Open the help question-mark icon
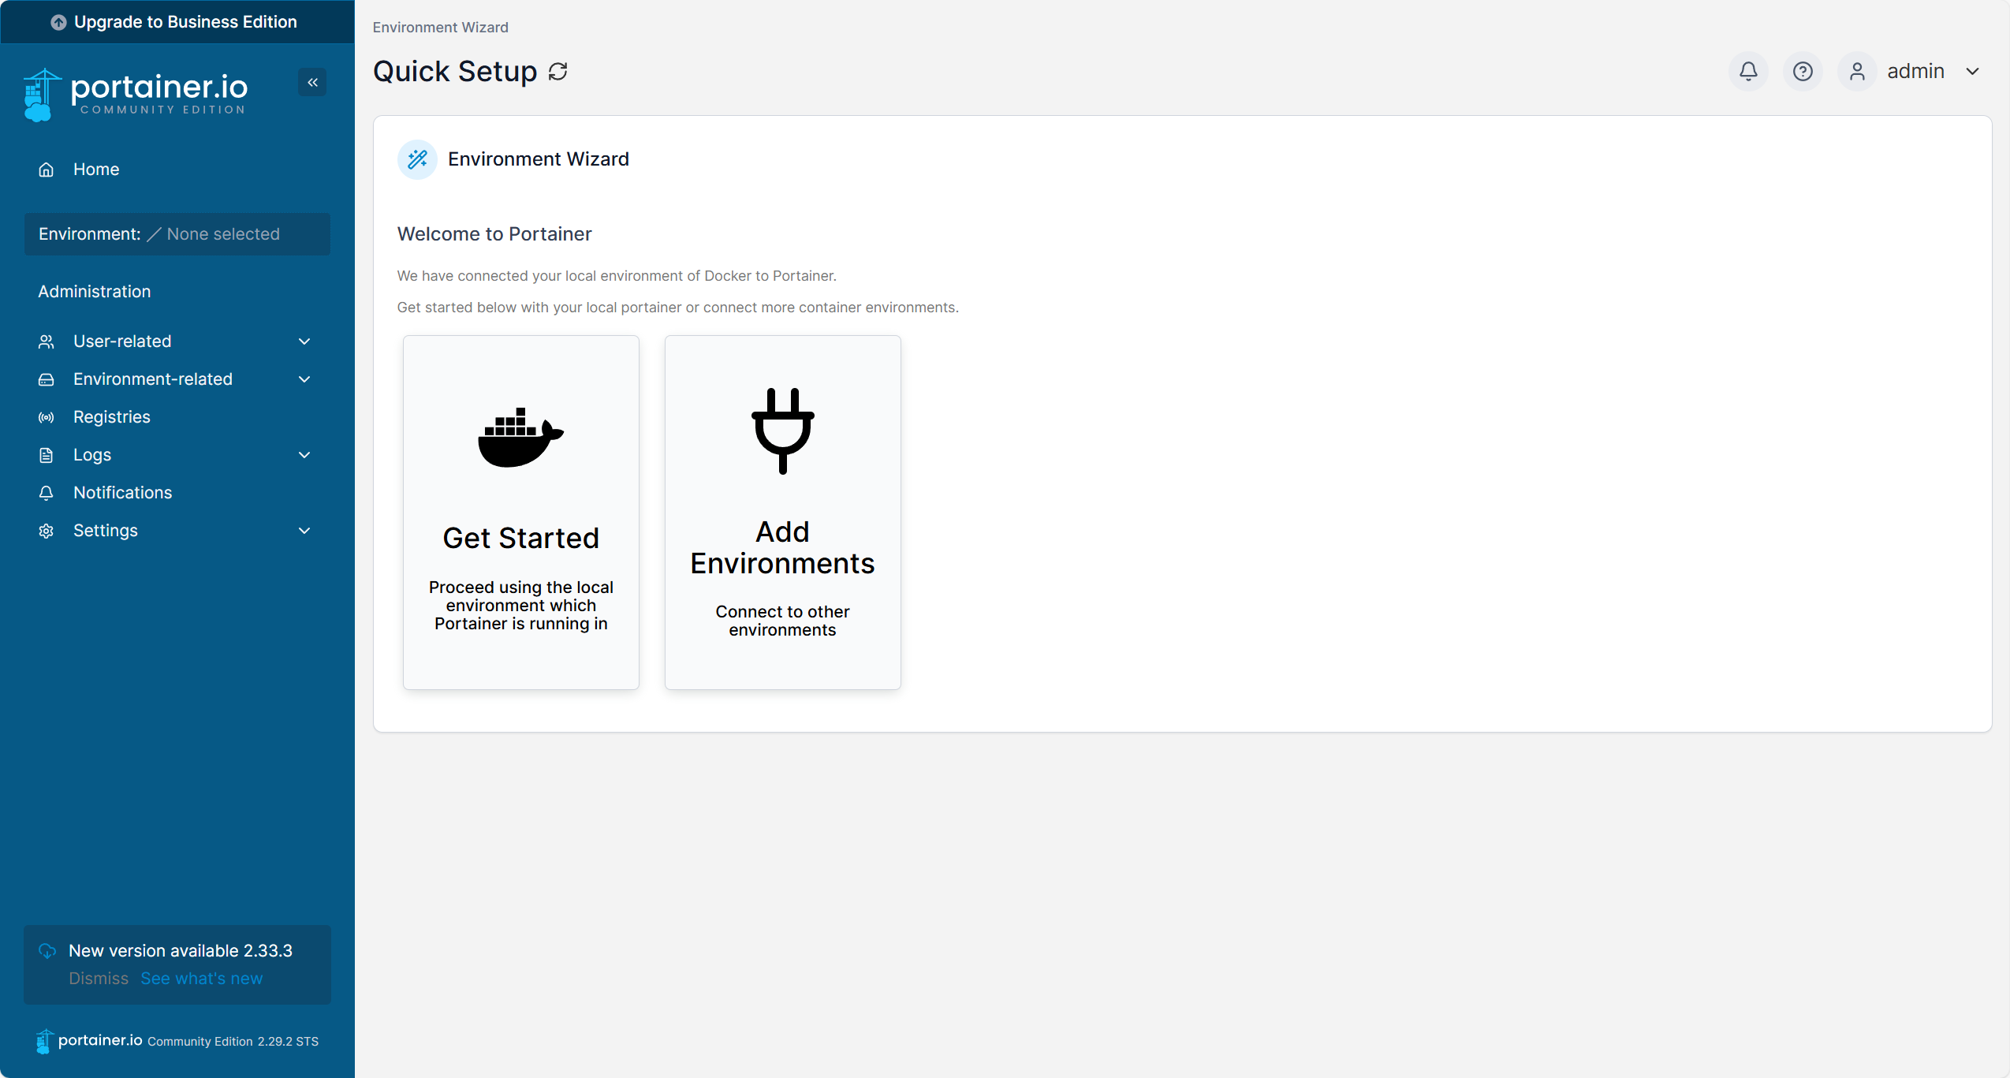This screenshot has width=2010, height=1078. click(x=1803, y=72)
